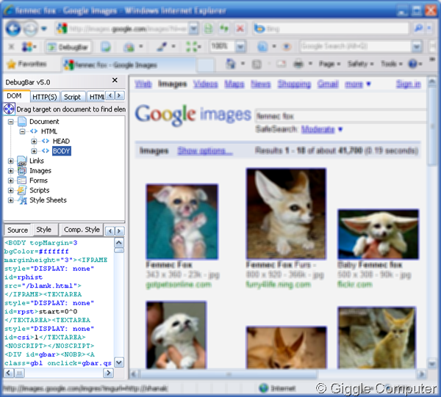The image size is (441, 397).
Task: Expand the Scripts tree node
Action: [x=11, y=190]
